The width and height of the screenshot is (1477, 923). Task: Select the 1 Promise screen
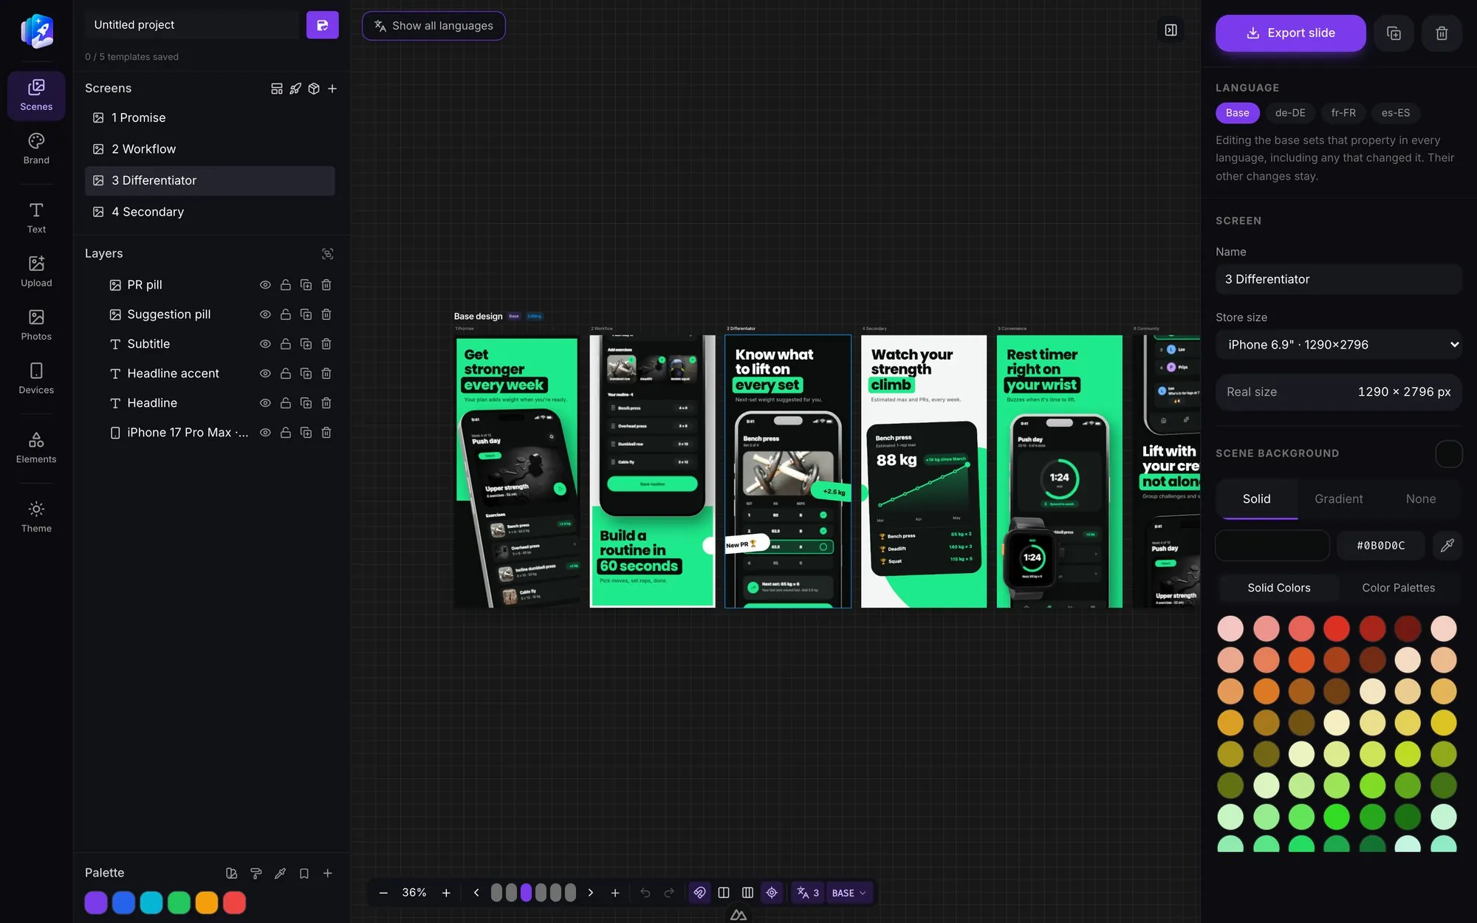210,118
